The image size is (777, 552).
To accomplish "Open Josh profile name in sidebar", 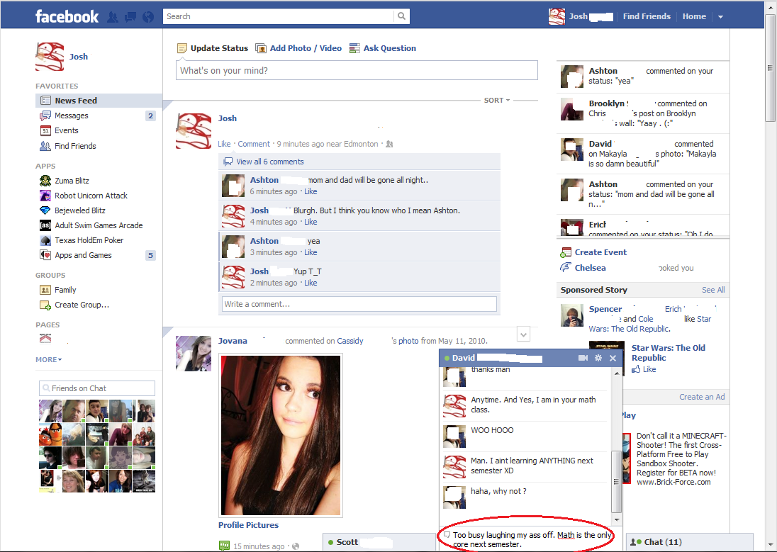I will tap(78, 57).
